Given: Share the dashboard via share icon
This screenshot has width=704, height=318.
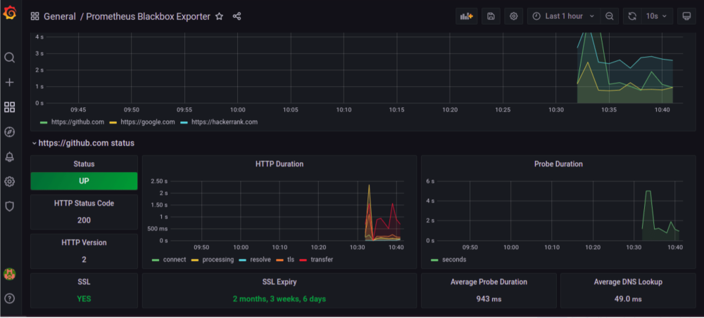Looking at the screenshot, I should pyautogui.click(x=237, y=17).
